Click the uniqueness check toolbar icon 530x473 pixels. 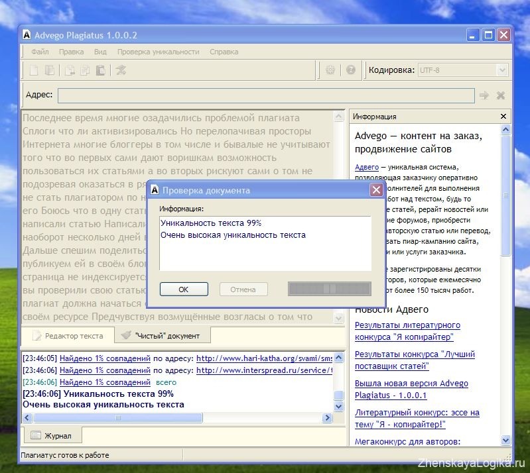pos(121,70)
